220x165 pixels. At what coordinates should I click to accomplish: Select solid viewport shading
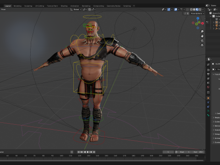point(194,10)
